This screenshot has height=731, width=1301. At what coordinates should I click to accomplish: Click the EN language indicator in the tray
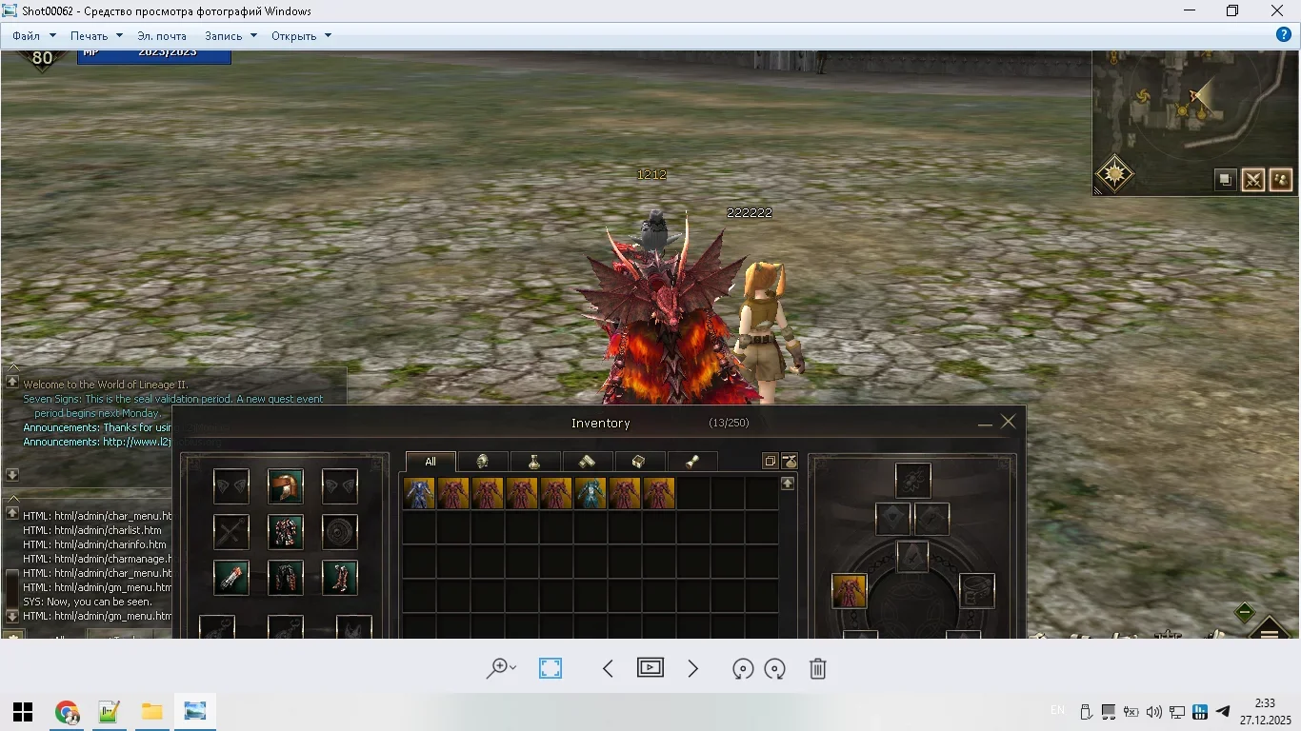(1057, 711)
